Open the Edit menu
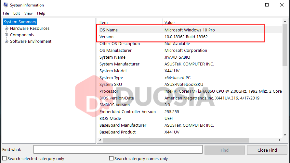 tap(17, 13)
